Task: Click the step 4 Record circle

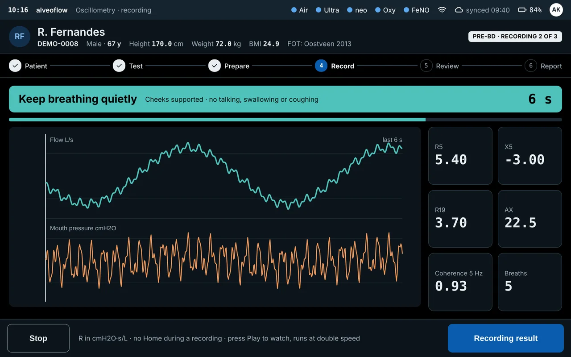Action: tap(321, 66)
